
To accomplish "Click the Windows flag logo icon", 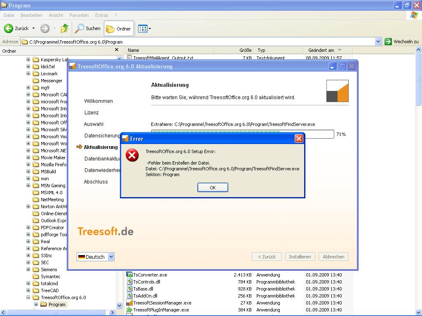I will click(x=414, y=15).
